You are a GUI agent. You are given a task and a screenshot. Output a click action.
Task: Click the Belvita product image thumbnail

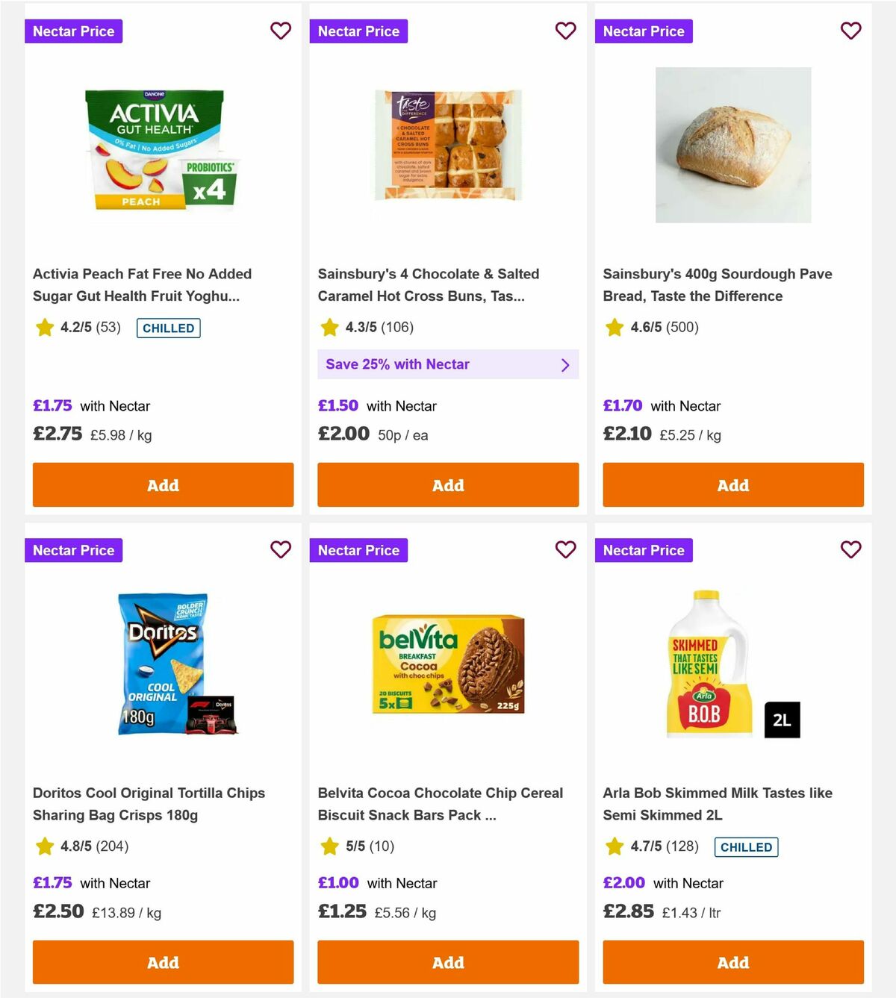448,664
